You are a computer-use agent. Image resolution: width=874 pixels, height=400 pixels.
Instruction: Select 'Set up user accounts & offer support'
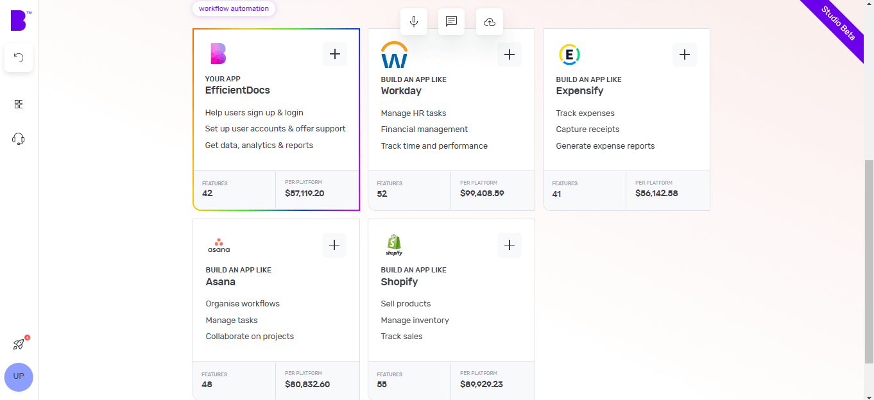pos(275,129)
